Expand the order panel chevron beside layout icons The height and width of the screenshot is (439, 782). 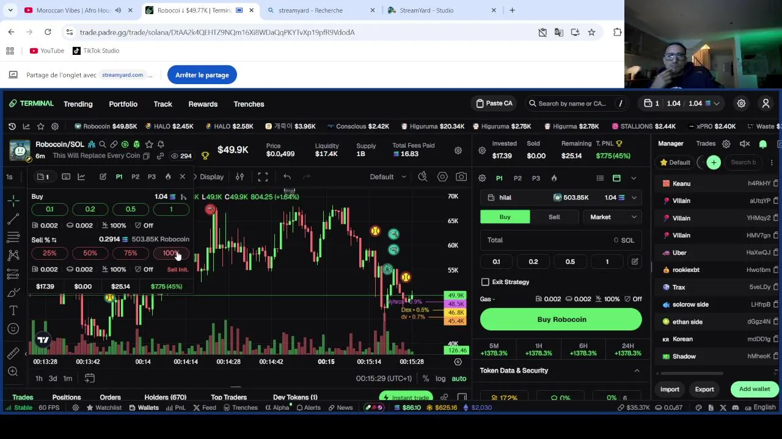tap(634, 178)
